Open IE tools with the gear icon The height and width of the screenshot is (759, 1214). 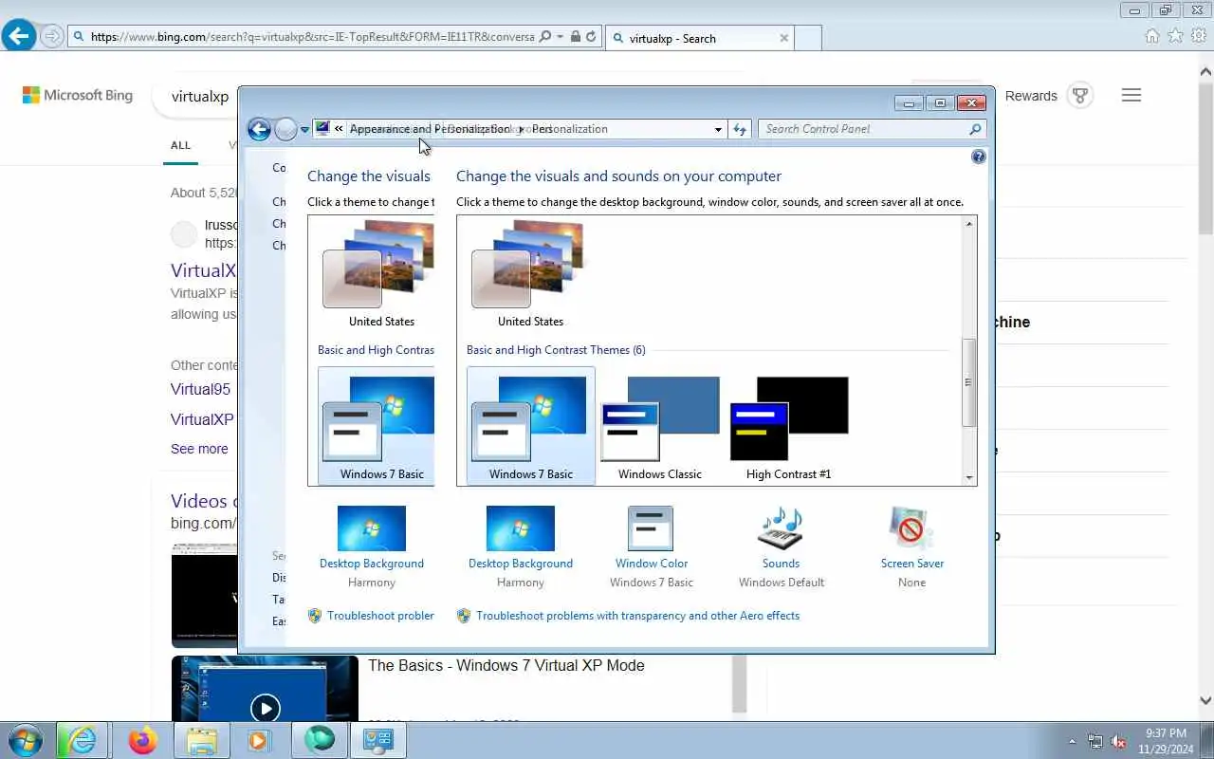click(1200, 36)
